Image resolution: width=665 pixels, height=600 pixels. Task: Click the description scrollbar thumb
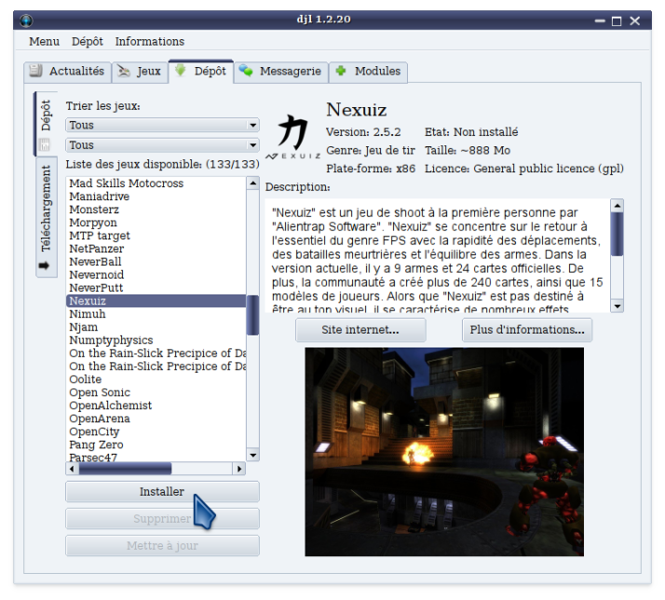point(617,234)
